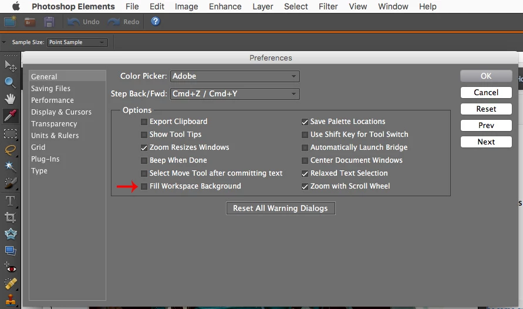Open the Layer menu
This screenshot has height=309, width=523.
click(263, 6)
